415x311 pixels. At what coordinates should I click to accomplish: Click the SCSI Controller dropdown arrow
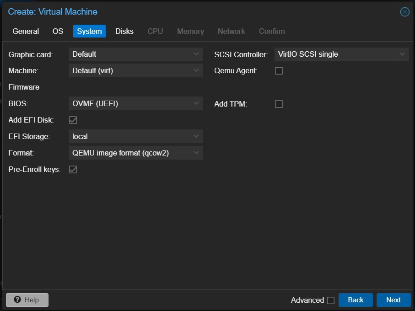(x=402, y=54)
